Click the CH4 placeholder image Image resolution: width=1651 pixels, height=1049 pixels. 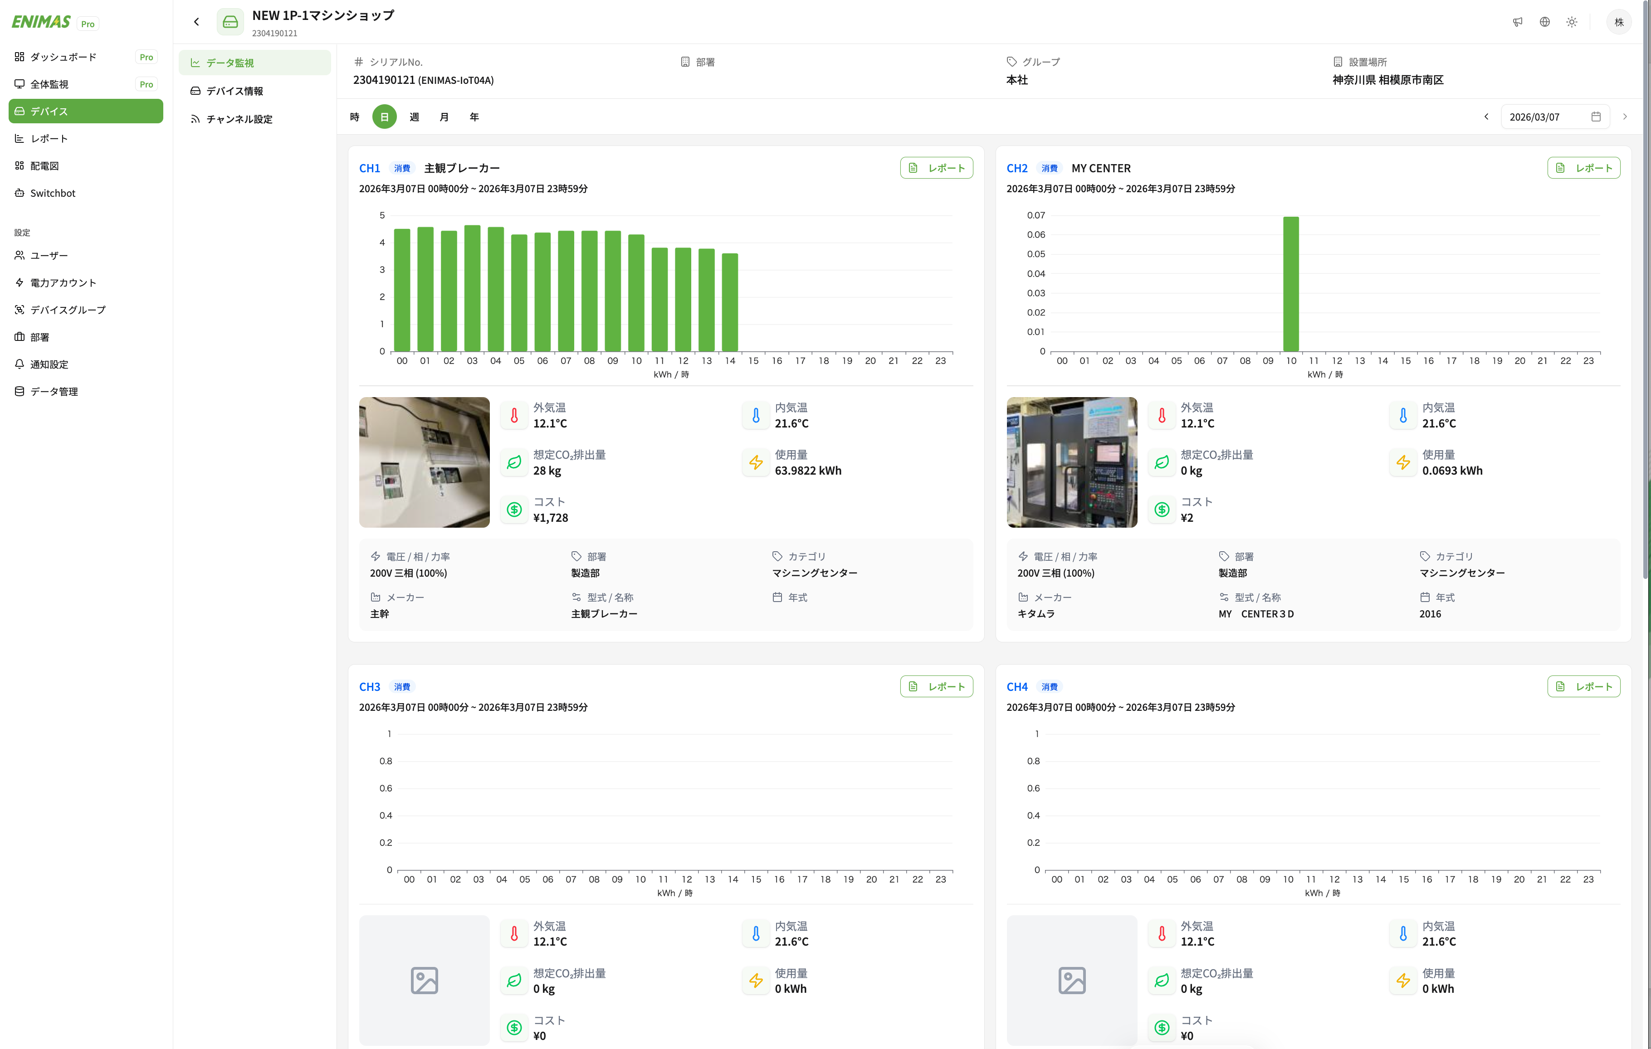1072,981
